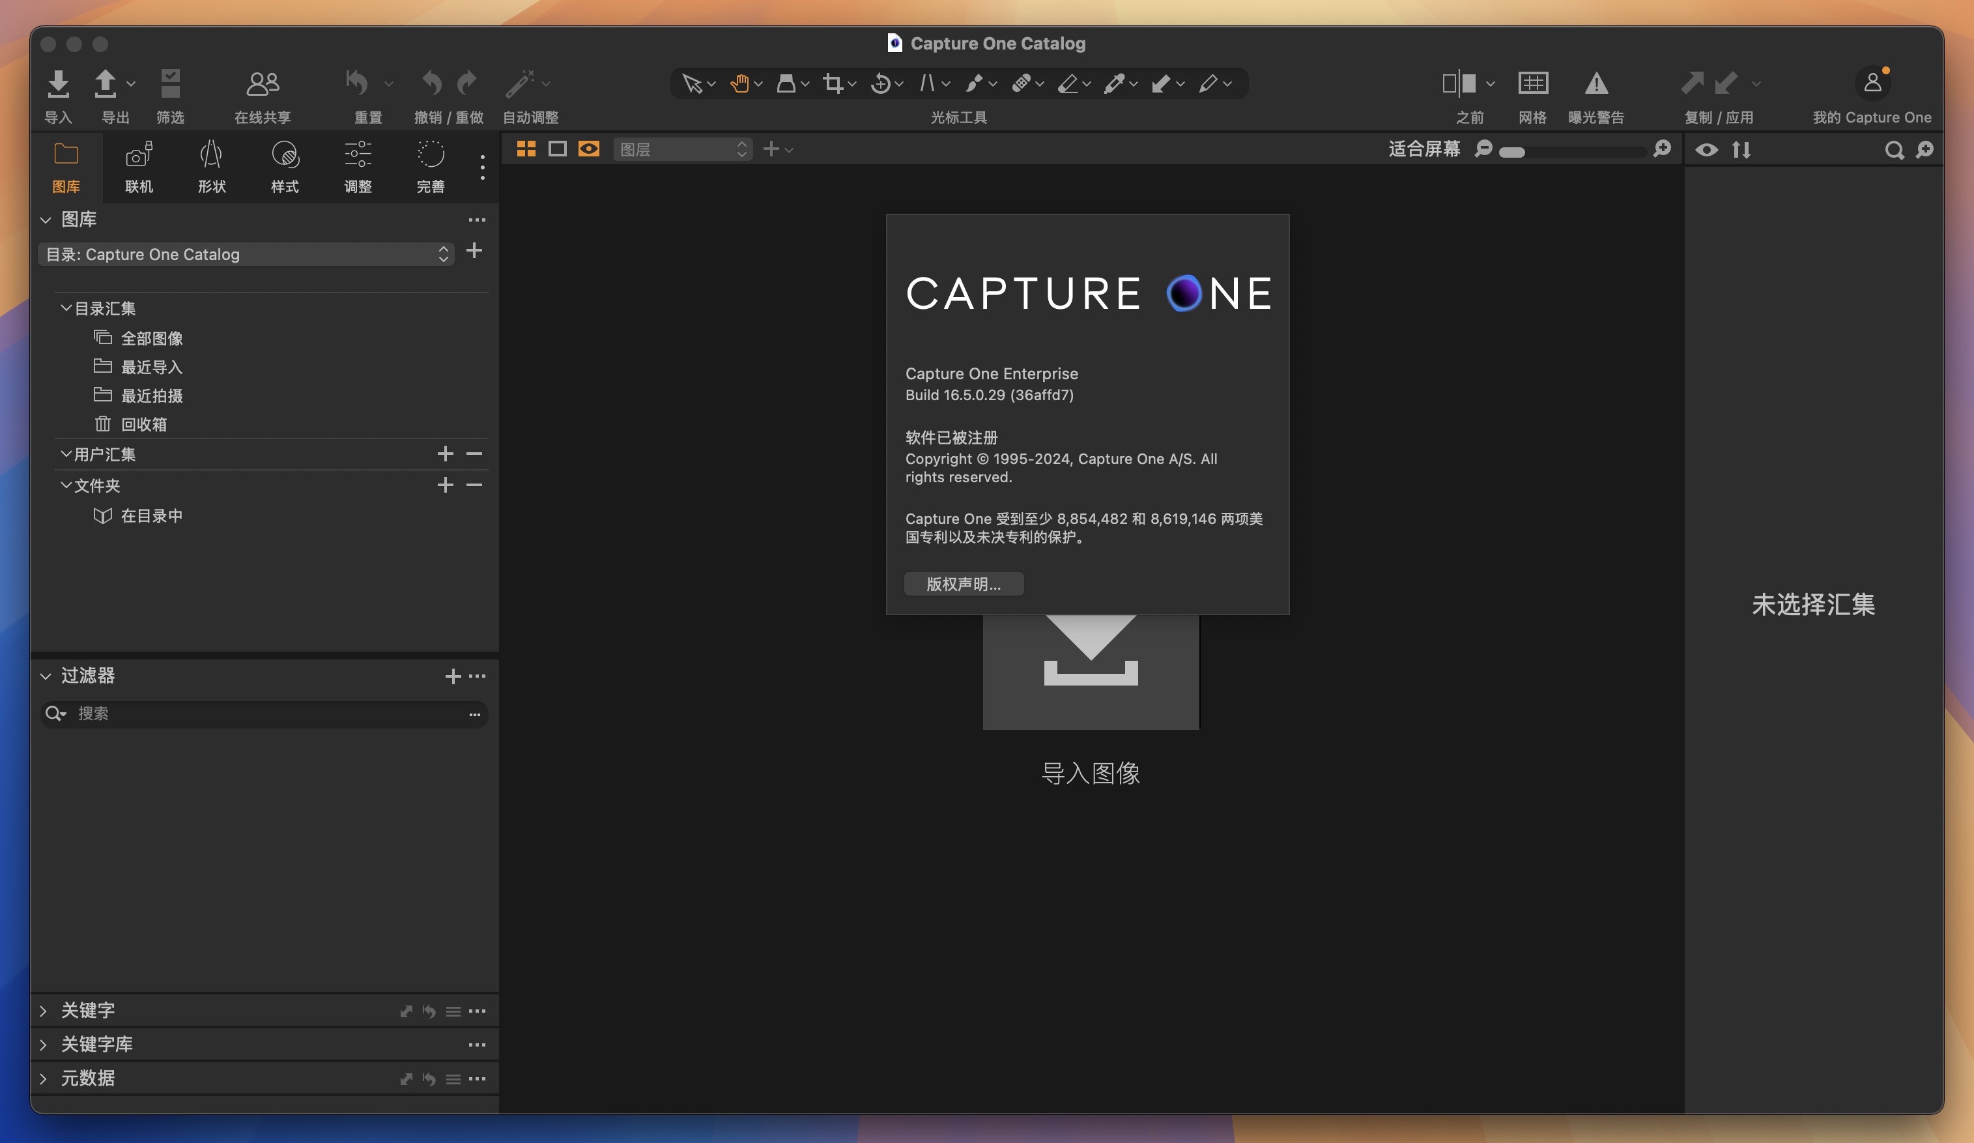Viewport: 1974px width, 1143px height.
Task: Click the viewer zoom-out magnifier
Action: [x=1483, y=149]
